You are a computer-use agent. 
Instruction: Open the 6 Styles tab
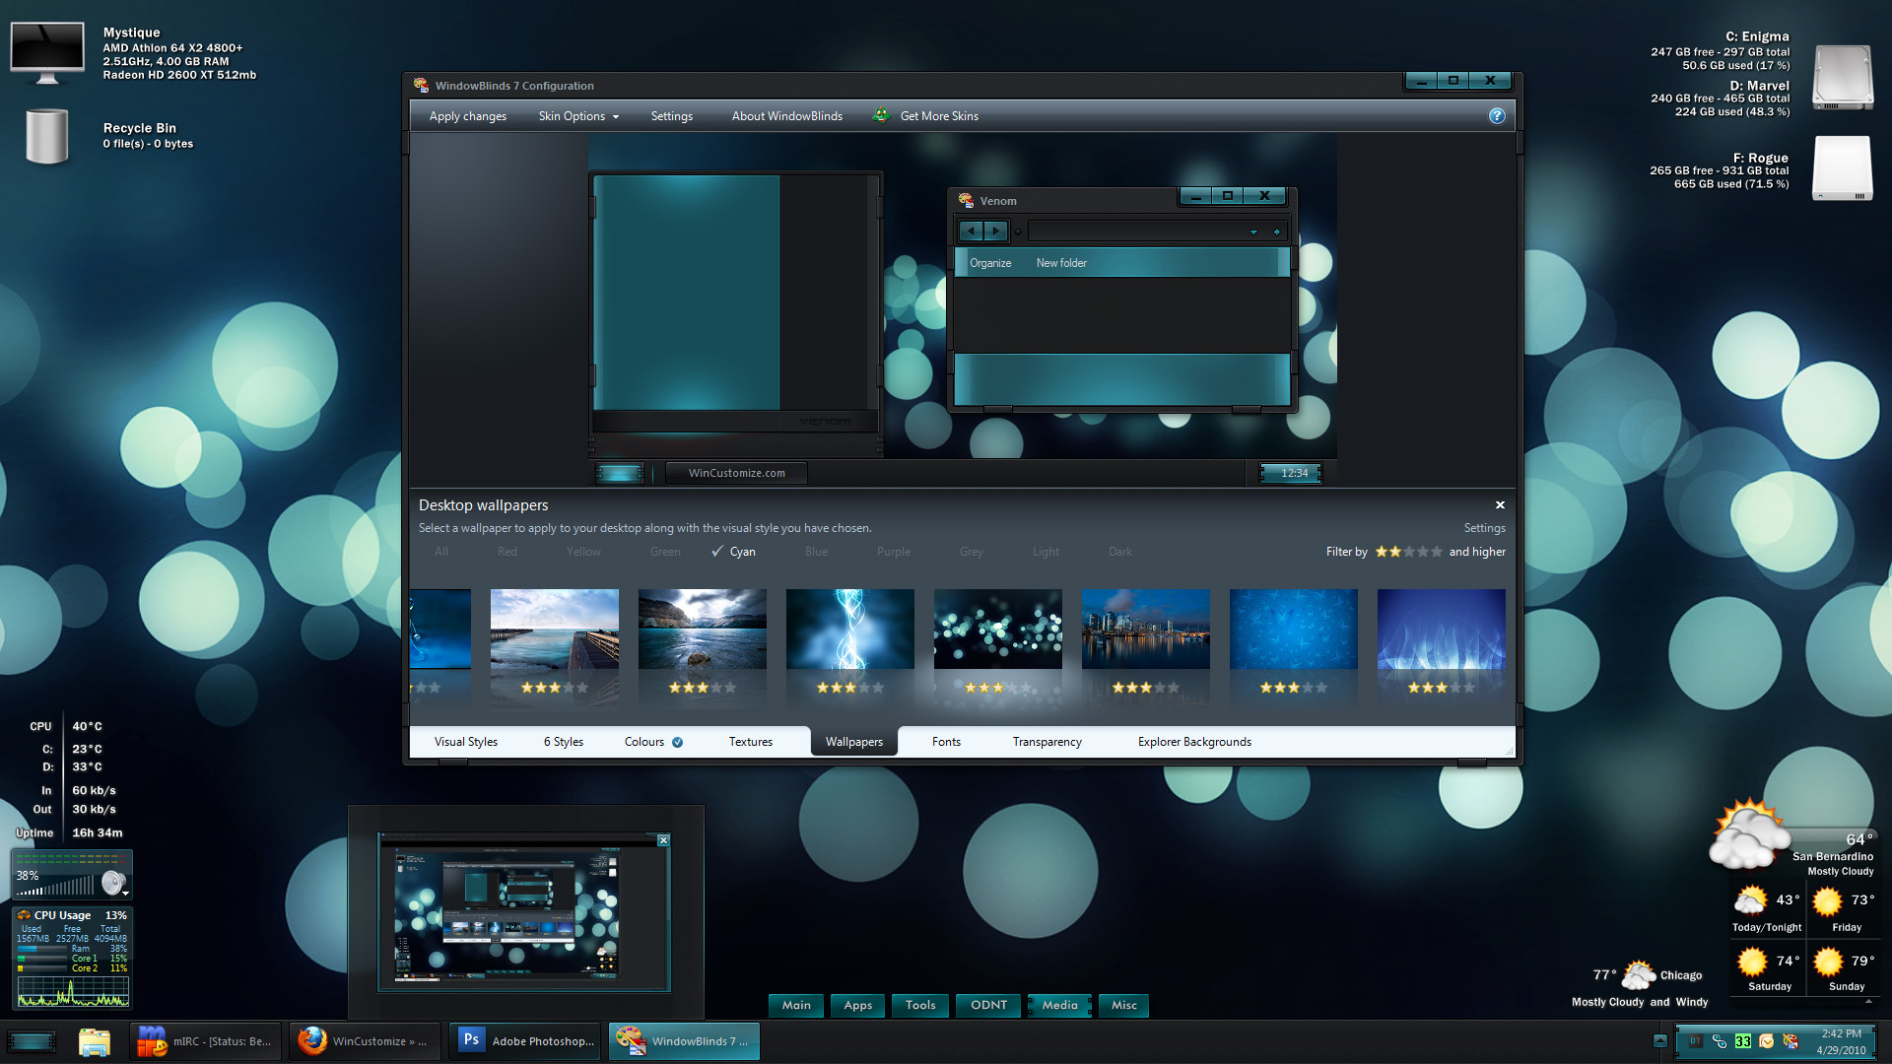564,742
